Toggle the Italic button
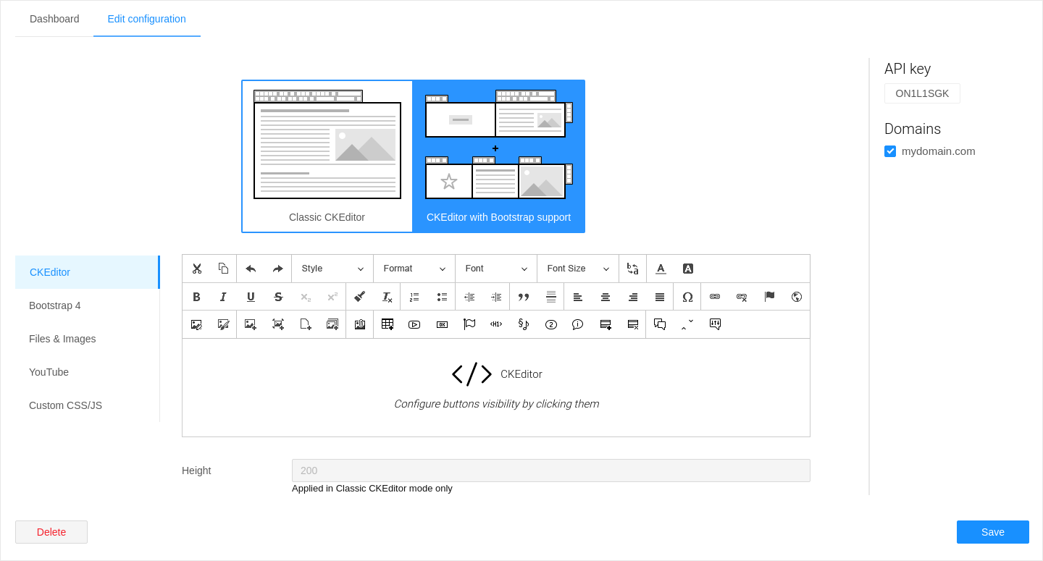 tap(224, 297)
